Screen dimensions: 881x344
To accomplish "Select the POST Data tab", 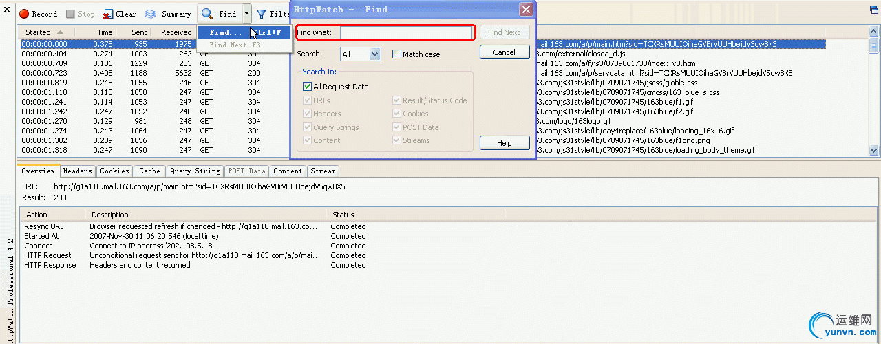I will point(247,171).
